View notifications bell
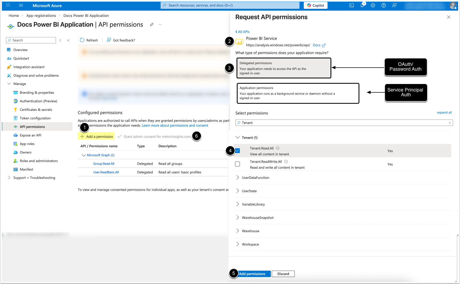The height and width of the screenshot is (284, 460). (362, 5)
